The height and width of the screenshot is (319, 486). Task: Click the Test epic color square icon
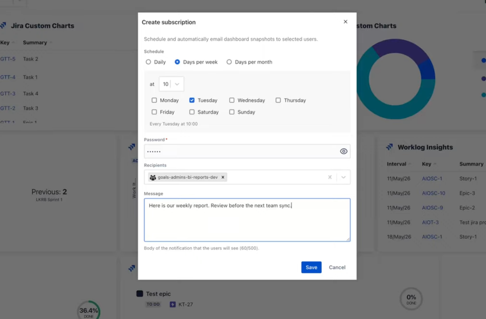140,294
